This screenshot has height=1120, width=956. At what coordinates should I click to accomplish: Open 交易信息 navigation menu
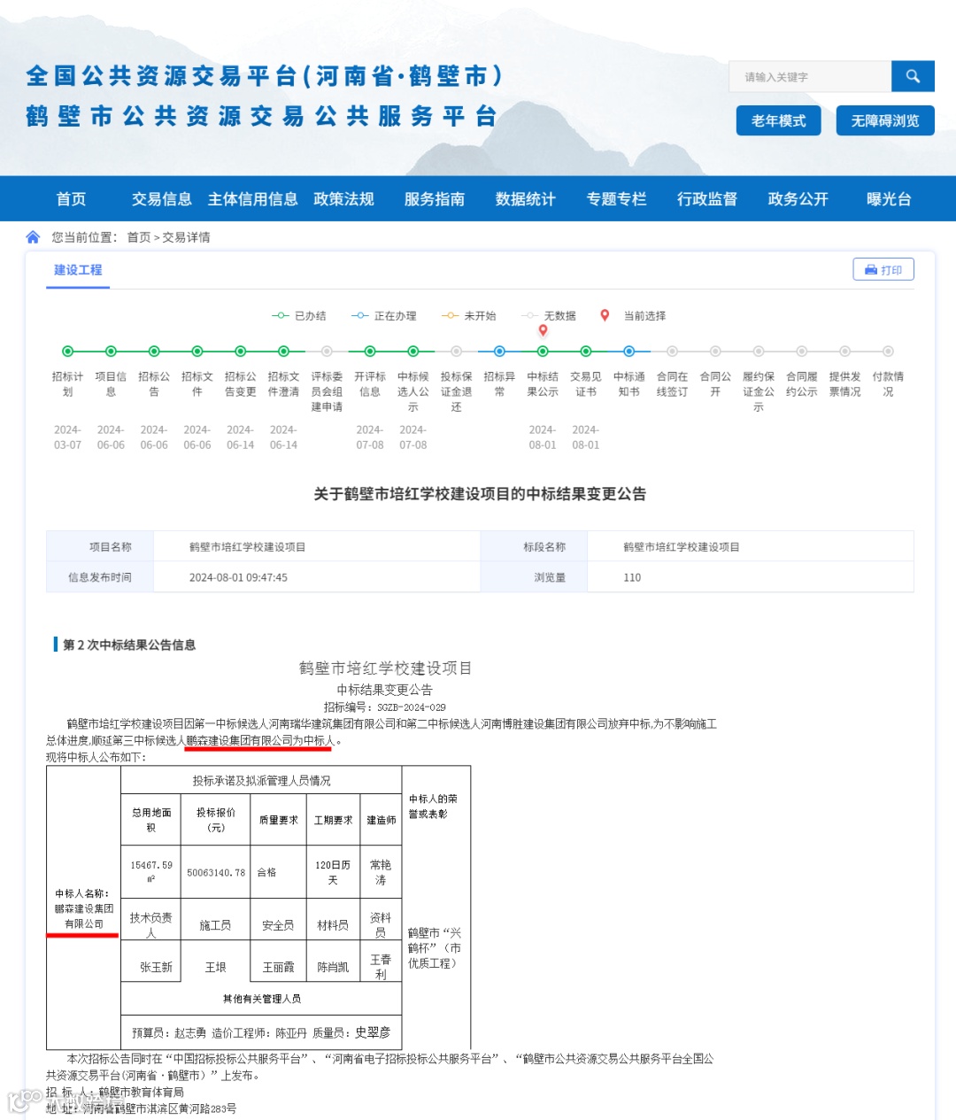coord(162,199)
